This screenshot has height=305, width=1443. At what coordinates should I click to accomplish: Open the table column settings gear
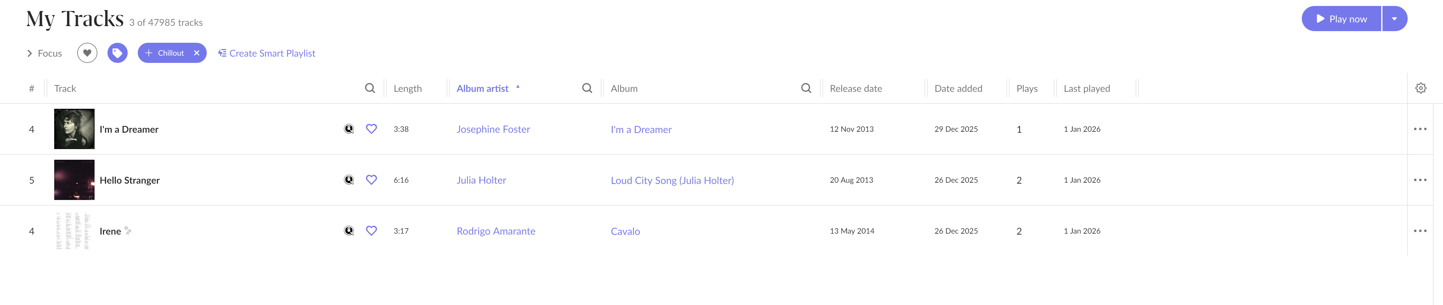point(1421,88)
